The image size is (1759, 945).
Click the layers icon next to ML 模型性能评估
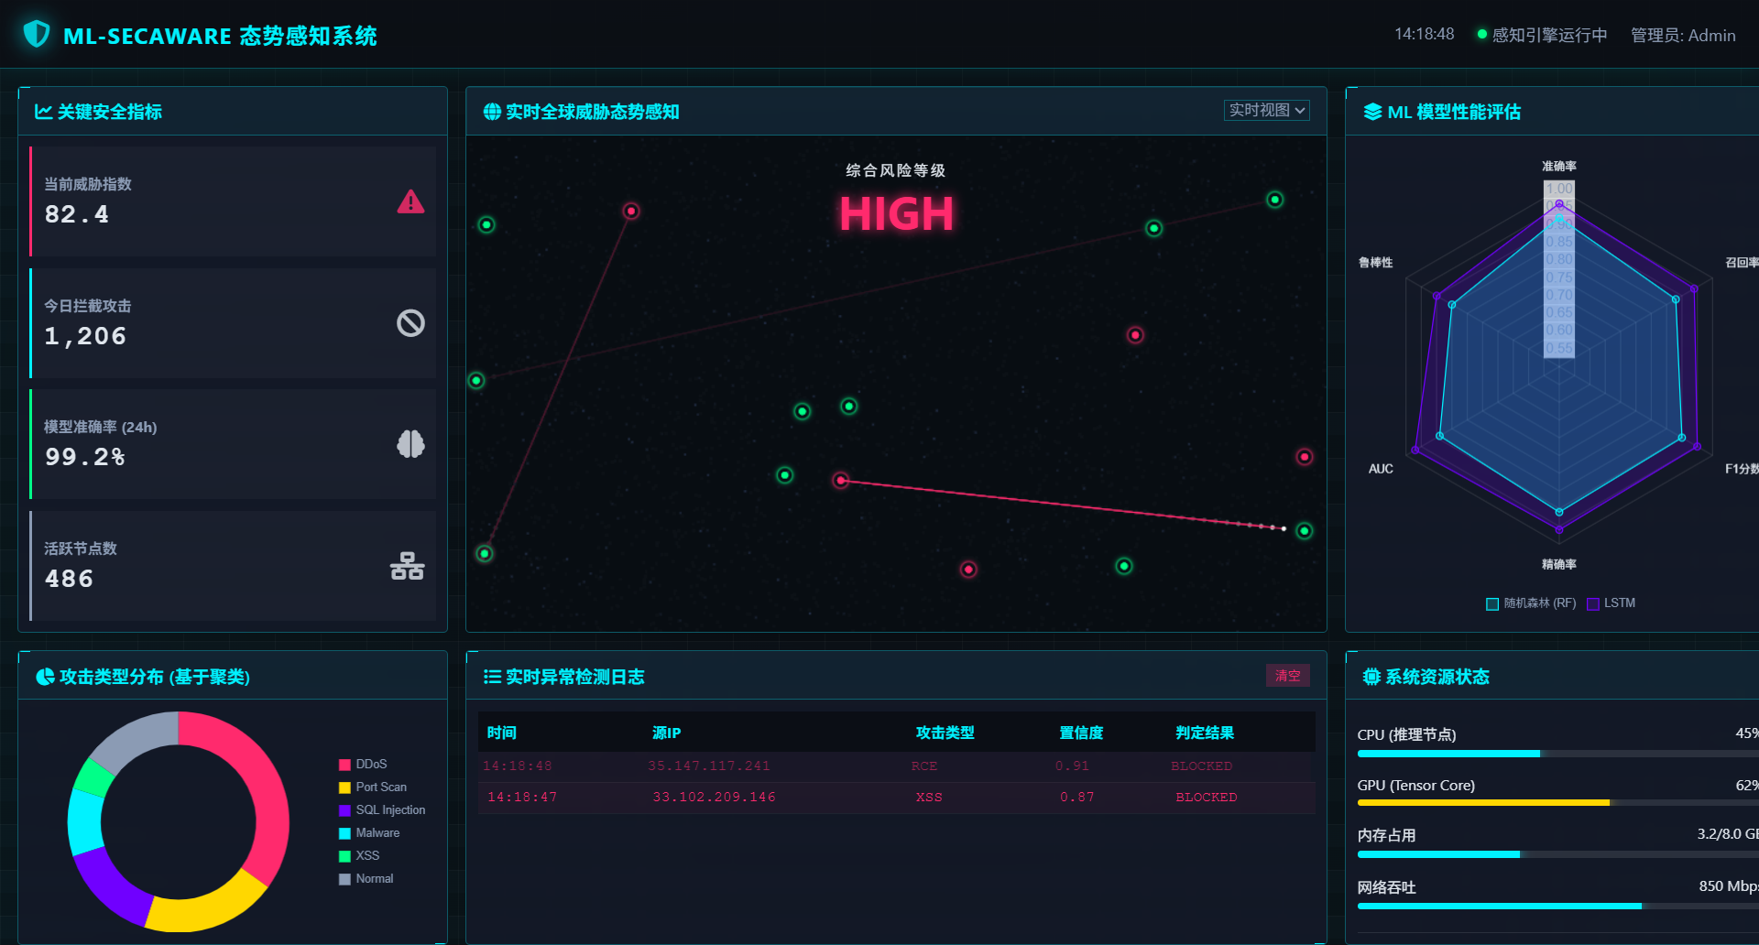point(1372,112)
